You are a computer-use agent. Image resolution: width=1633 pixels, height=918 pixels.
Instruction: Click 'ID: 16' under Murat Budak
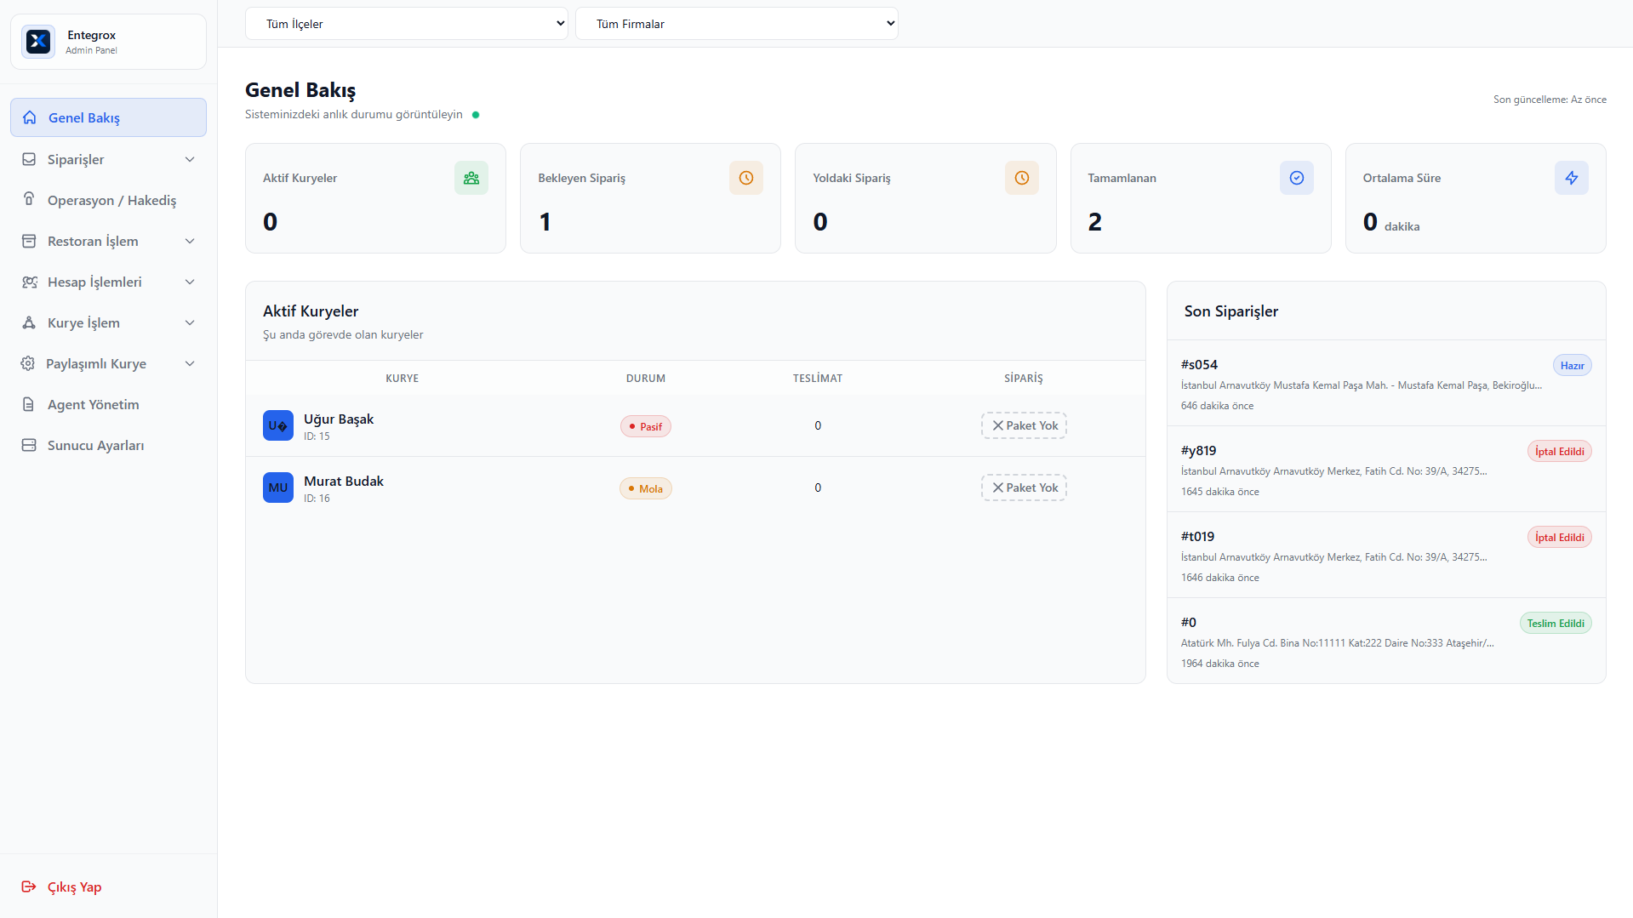tap(317, 499)
